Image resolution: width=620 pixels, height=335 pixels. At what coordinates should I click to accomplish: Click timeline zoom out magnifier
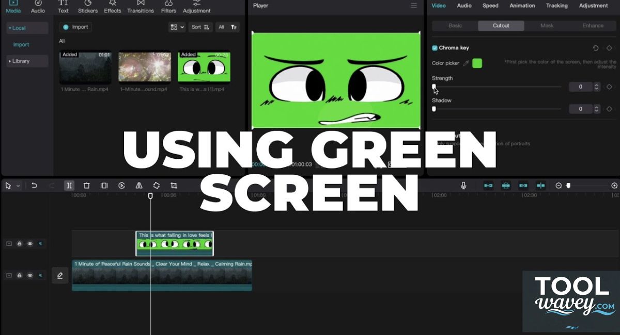pyautogui.click(x=559, y=186)
